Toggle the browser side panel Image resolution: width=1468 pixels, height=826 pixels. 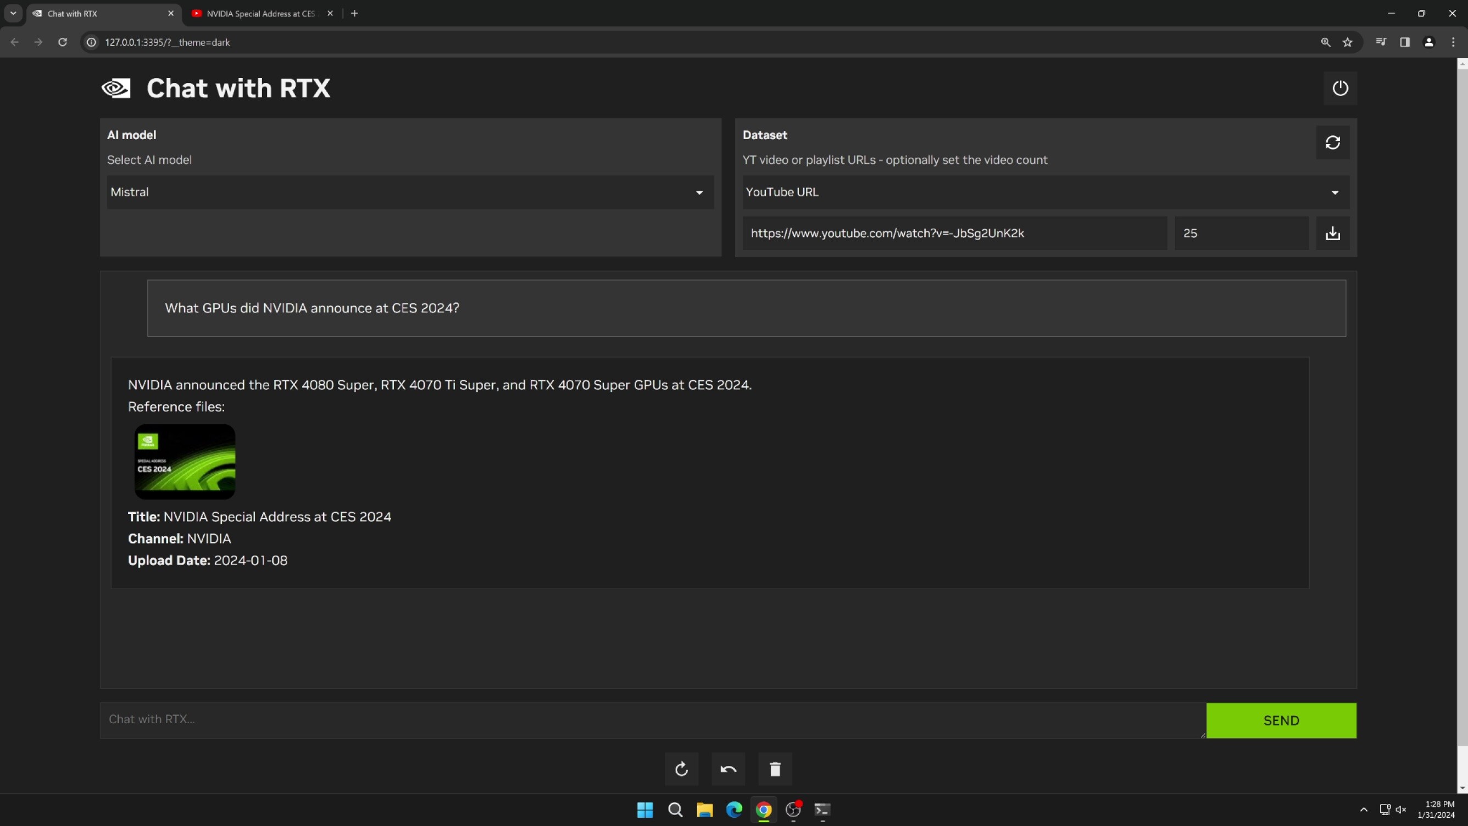coord(1405,42)
